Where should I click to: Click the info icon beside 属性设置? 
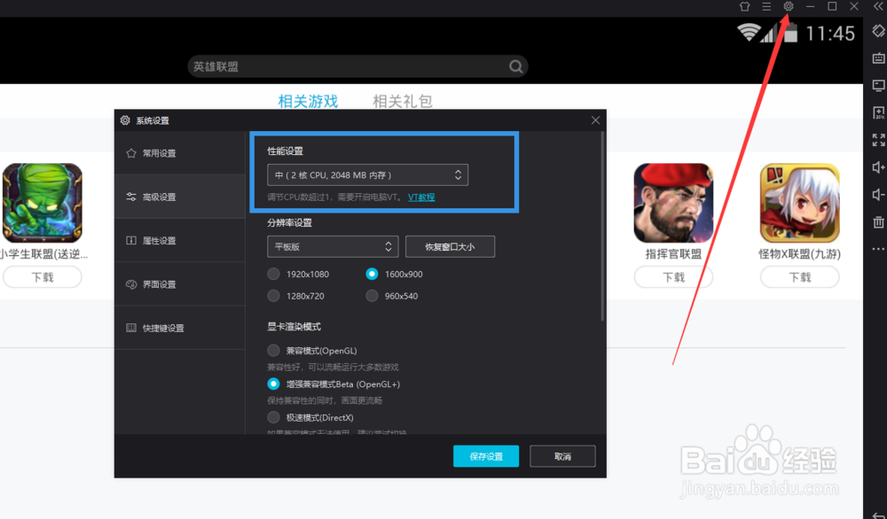(x=131, y=241)
